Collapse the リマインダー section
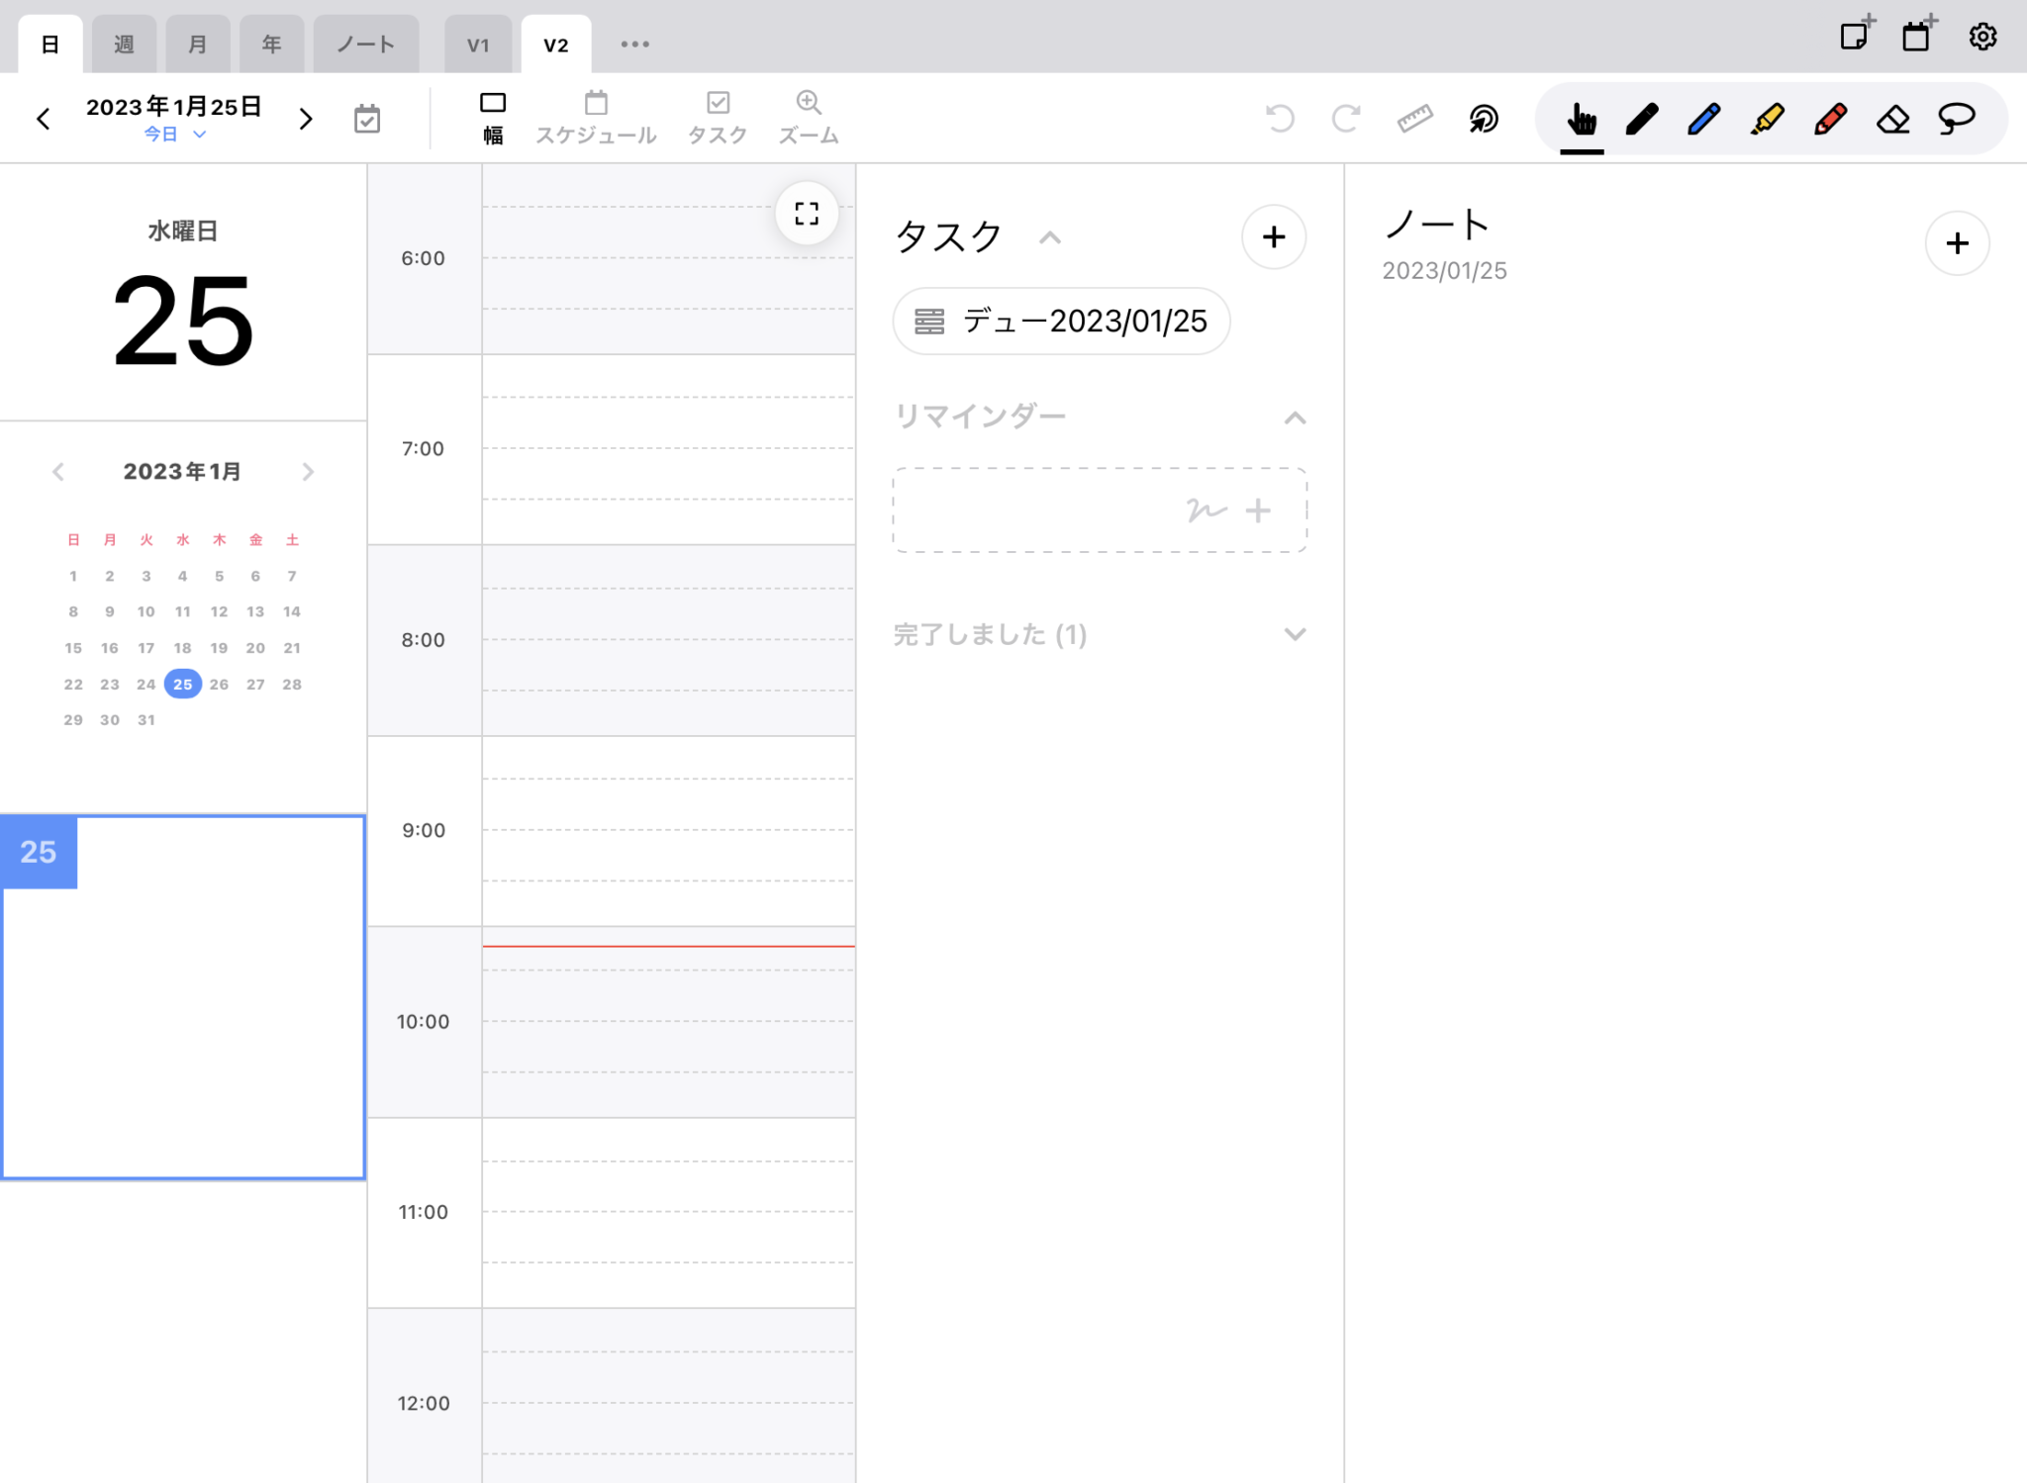The height and width of the screenshot is (1483, 2027). [1296, 417]
